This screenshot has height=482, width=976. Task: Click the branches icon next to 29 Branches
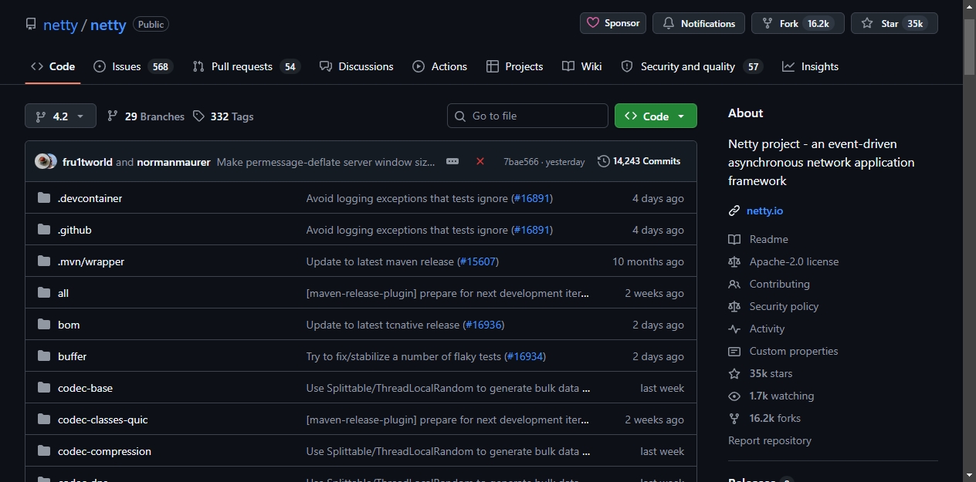tap(113, 116)
